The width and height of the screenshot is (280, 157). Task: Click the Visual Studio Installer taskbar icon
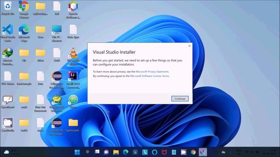[203, 152]
